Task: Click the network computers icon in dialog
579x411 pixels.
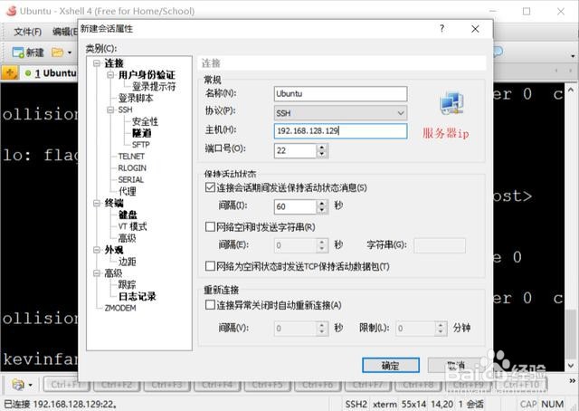Action: pos(451,103)
